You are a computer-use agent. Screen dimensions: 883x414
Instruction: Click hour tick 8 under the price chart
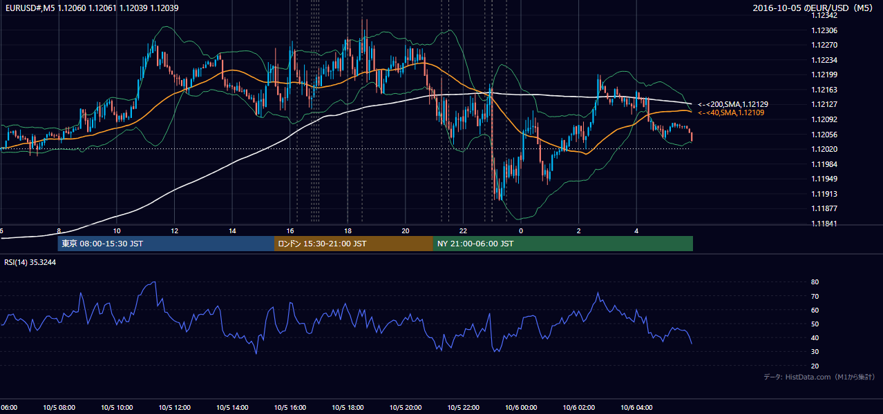[59, 230]
